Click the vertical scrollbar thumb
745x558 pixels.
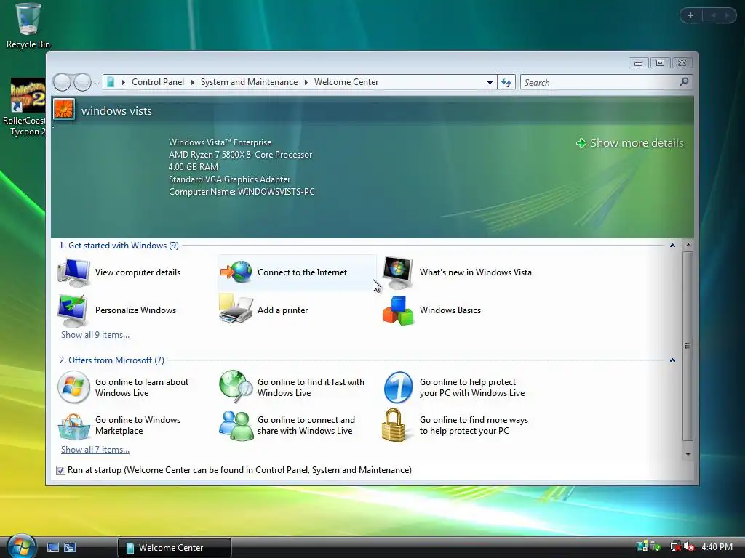point(688,346)
